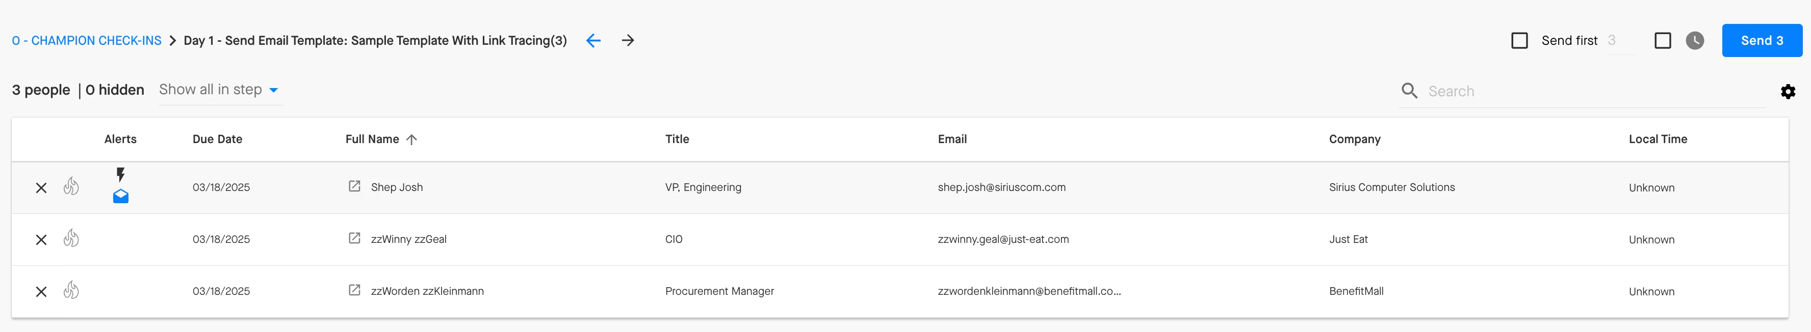
Task: Toggle the checkbox beside the clock icon
Action: click(1662, 41)
